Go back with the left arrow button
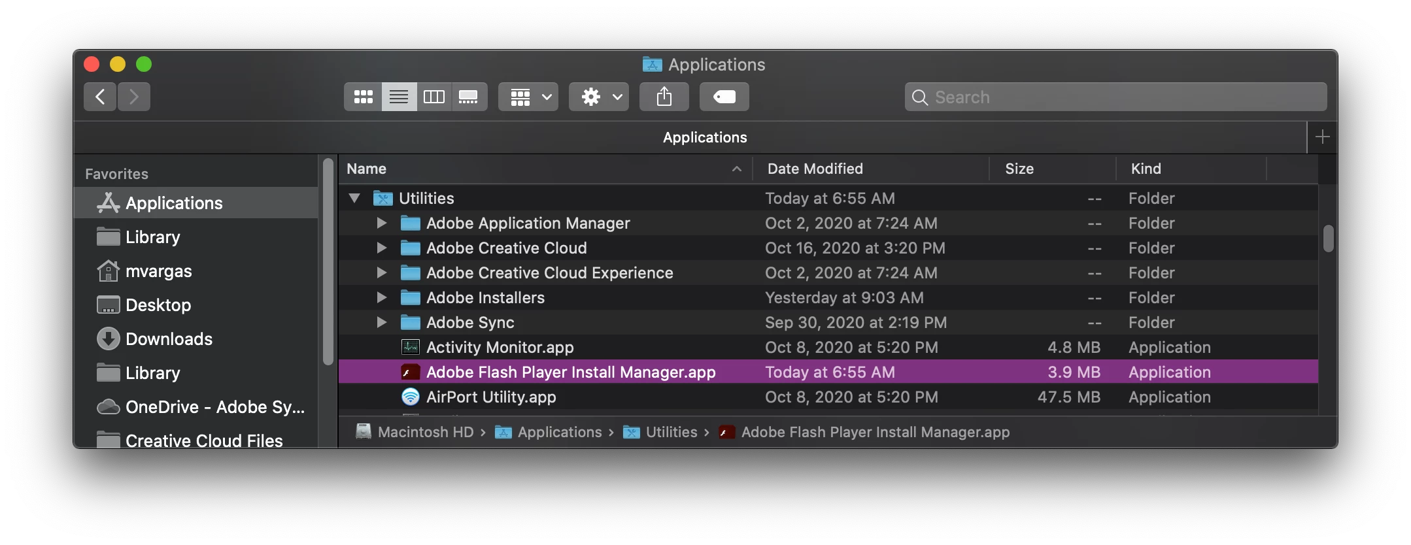1411x545 pixels. click(100, 97)
